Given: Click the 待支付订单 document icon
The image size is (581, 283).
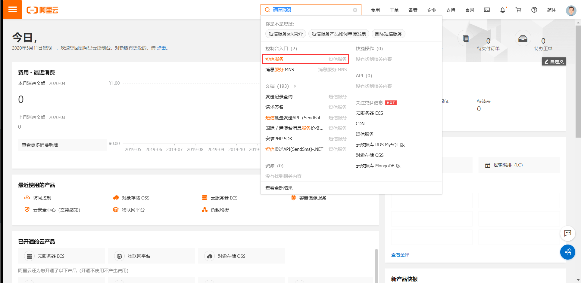Looking at the screenshot, I should 466,38.
